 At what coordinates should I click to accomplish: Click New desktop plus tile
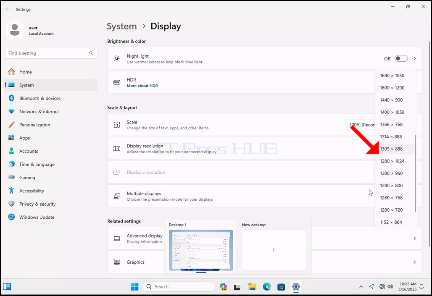pyautogui.click(x=274, y=250)
